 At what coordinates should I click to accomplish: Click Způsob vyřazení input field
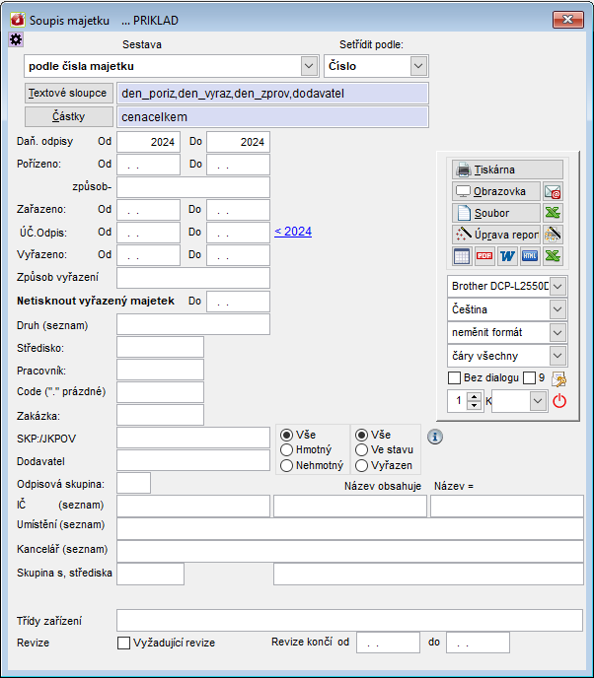(193, 278)
